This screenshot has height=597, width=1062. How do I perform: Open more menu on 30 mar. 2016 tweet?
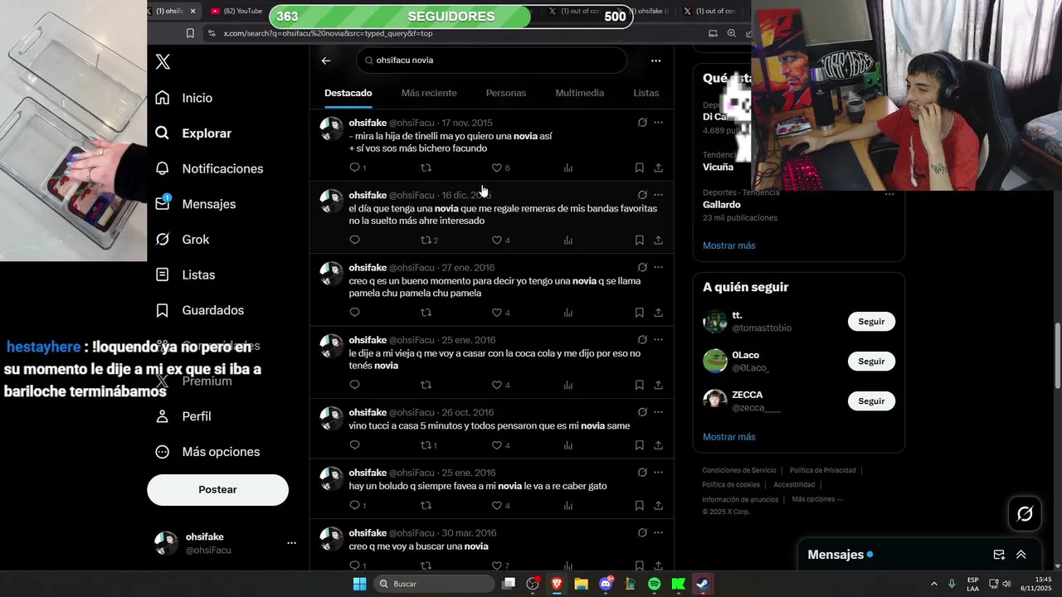(x=658, y=532)
